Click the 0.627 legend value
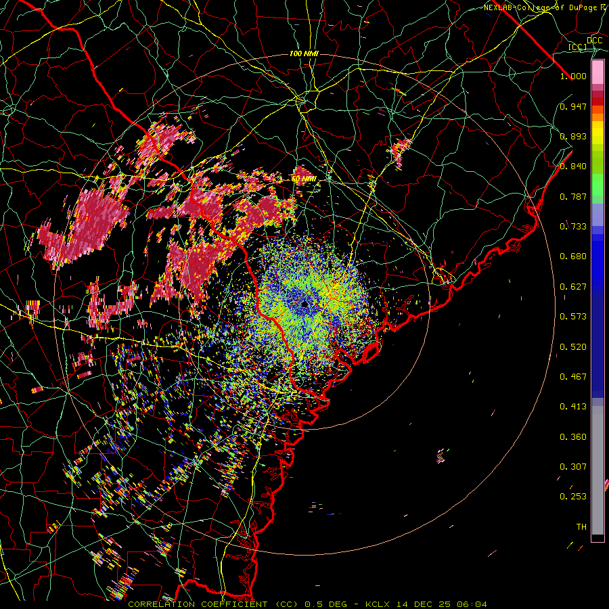This screenshot has height=609, width=609. click(573, 287)
